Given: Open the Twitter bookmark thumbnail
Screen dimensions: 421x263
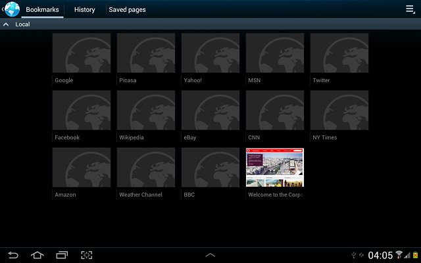Looking at the screenshot, I should click(339, 53).
